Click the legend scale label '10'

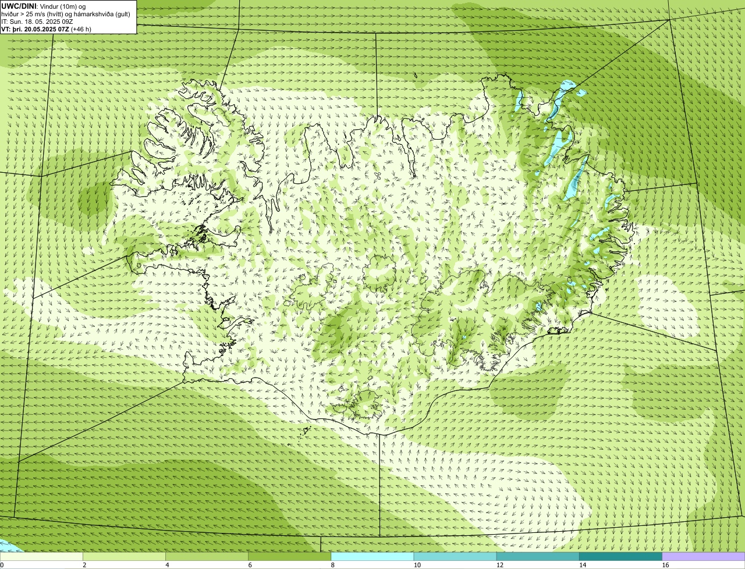pos(417,565)
